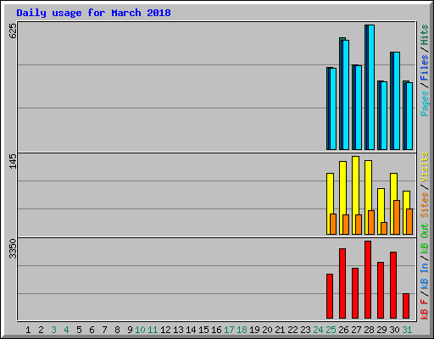434x339 pixels.
Task: Click day 26 on the x-axis
Action: [x=343, y=330]
